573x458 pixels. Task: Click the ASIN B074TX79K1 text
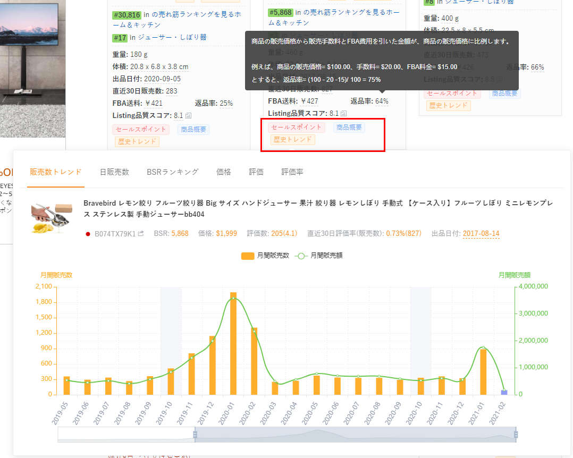(x=115, y=234)
